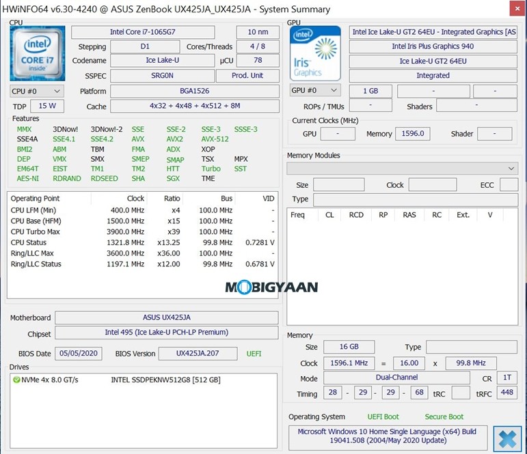527x454 pixels.
Task: Click the BIOS Date 05/05/2020 field
Action: click(79, 353)
